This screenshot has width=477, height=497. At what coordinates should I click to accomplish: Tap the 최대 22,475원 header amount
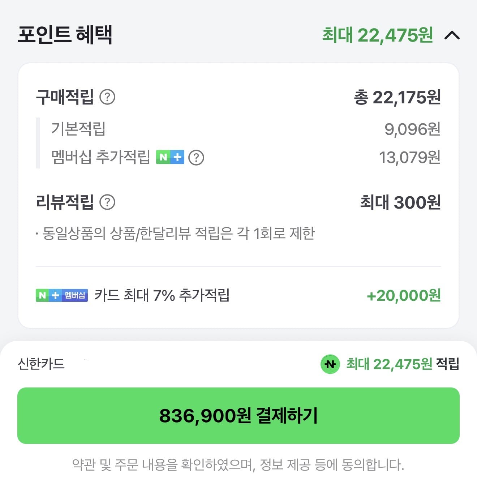[x=377, y=35]
